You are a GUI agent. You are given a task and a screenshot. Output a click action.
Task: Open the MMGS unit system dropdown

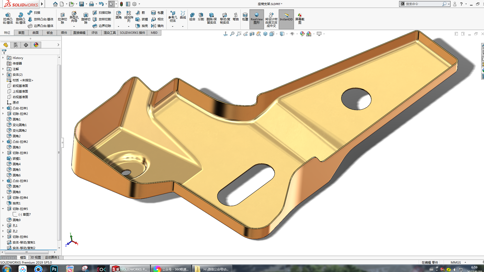click(465, 262)
